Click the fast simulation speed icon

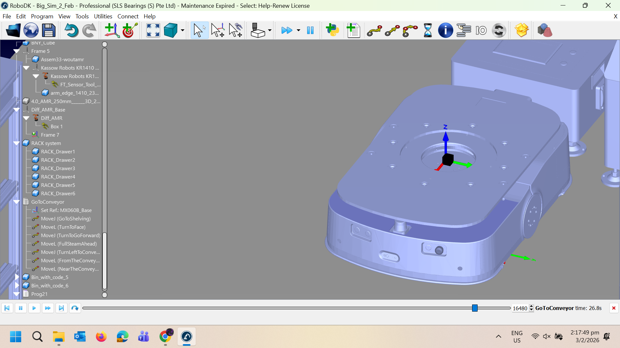287,30
